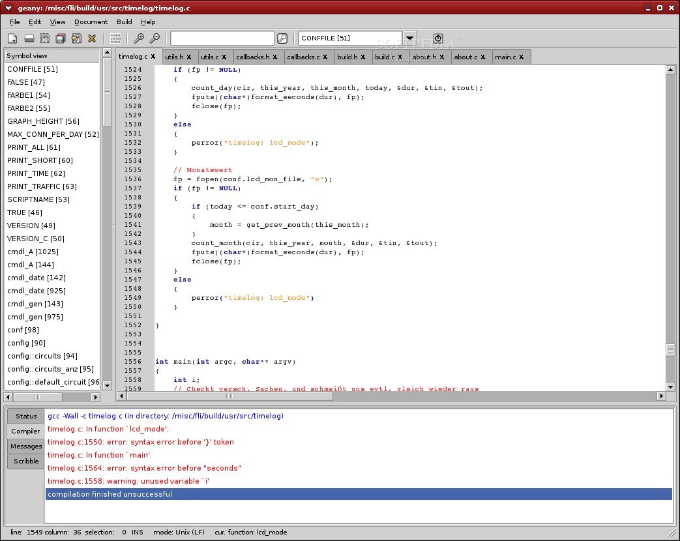Save all files toolbar icon
The width and height of the screenshot is (680, 541).
60,38
